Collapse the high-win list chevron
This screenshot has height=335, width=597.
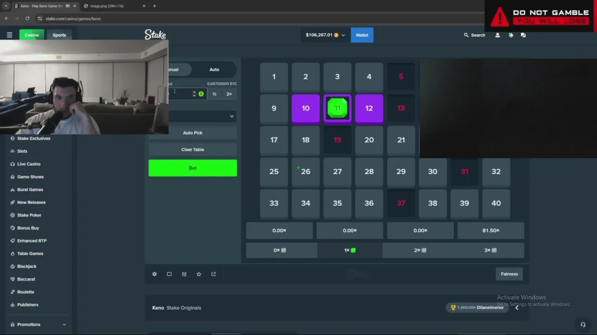point(516,308)
